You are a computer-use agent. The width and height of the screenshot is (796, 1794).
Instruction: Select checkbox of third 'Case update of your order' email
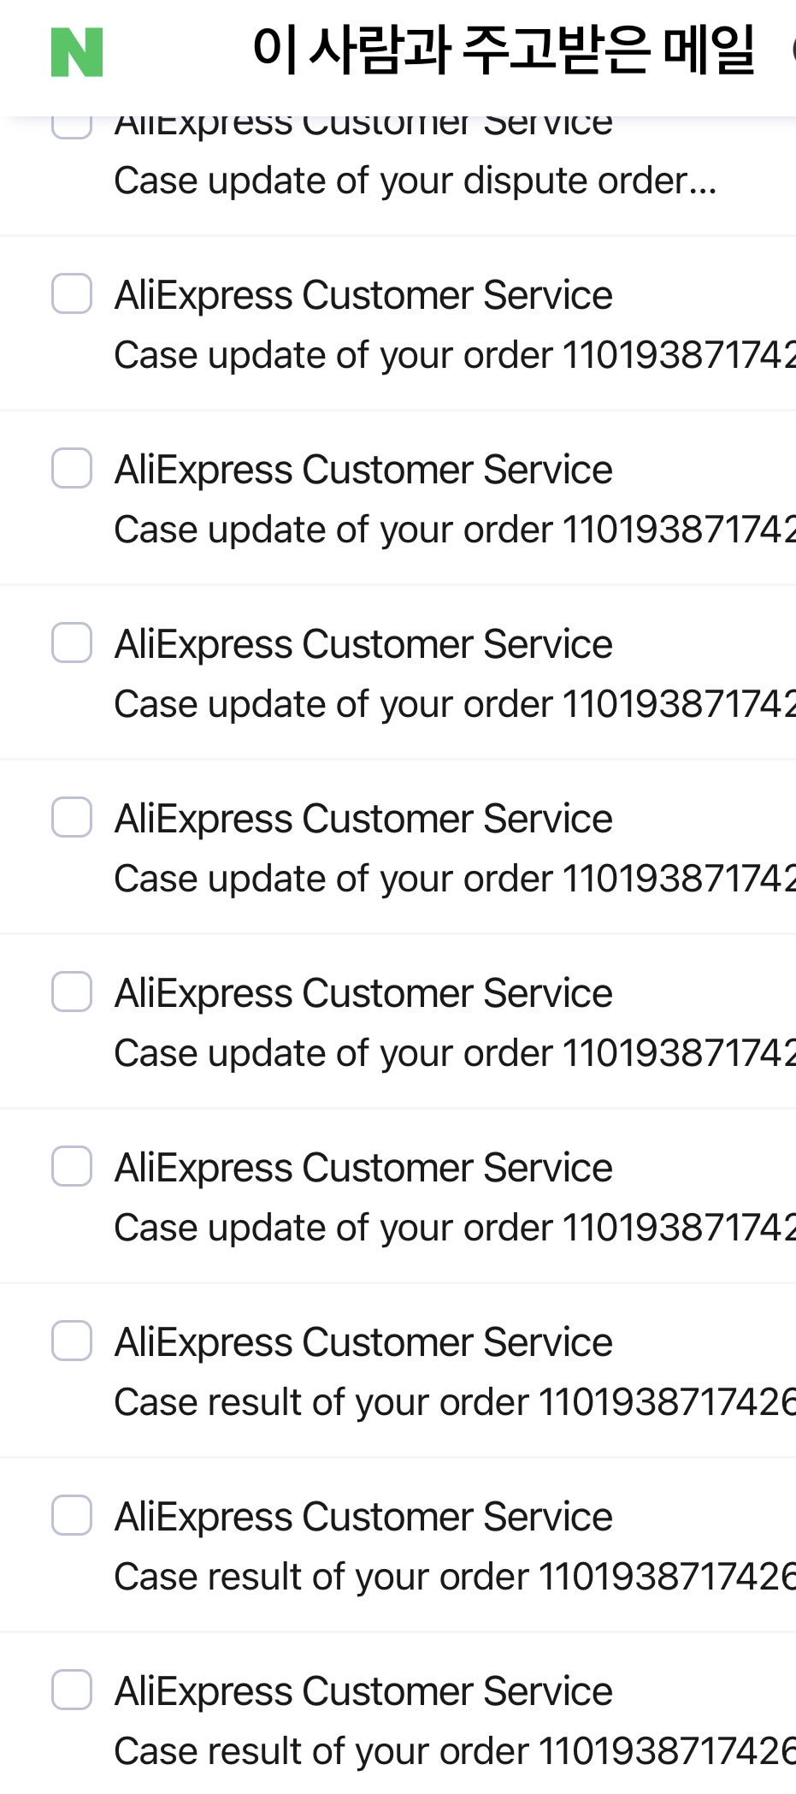[72, 643]
